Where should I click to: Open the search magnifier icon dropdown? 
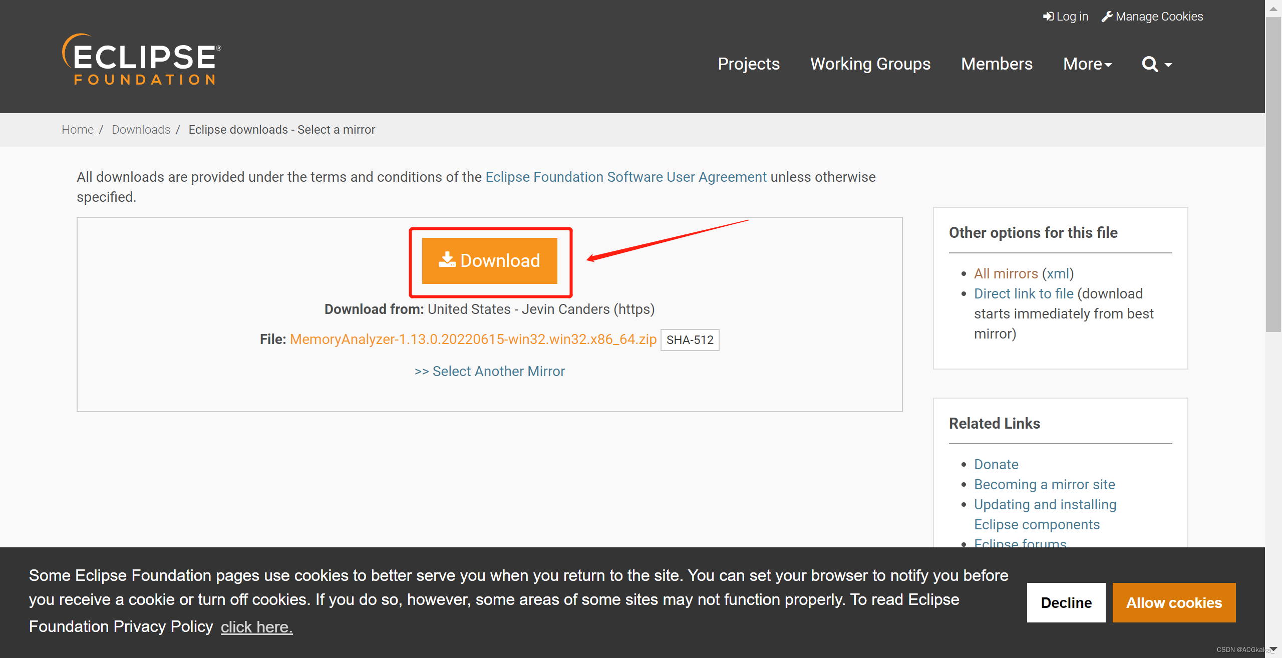1156,64
